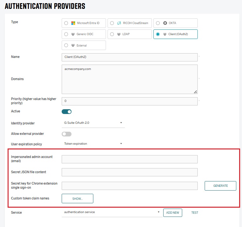
Task: Enable the Allow external provider toggle
Action: 67,134
